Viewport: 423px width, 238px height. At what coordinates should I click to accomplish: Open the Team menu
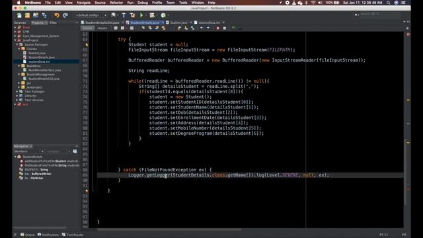(171, 3)
